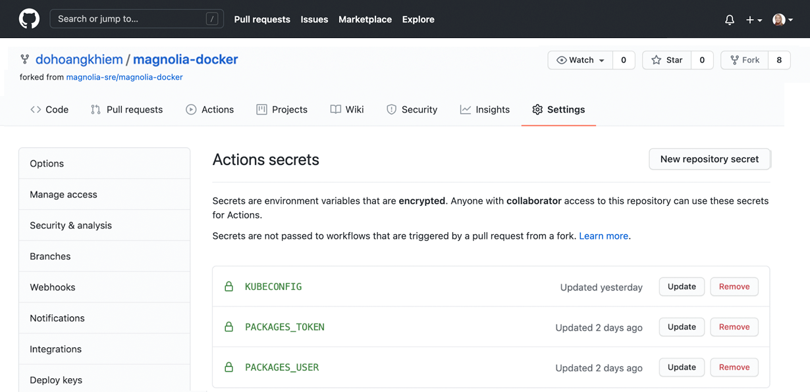Screen dimensions: 810x392
Task: Open the create-new plus dropdown
Action: (x=753, y=19)
